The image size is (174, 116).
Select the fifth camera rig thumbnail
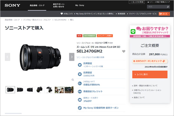[x=49, y=90]
